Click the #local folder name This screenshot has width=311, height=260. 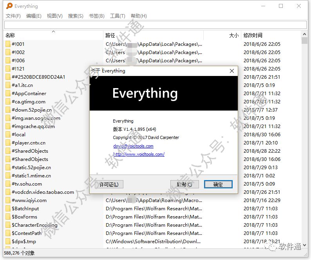point(19,135)
